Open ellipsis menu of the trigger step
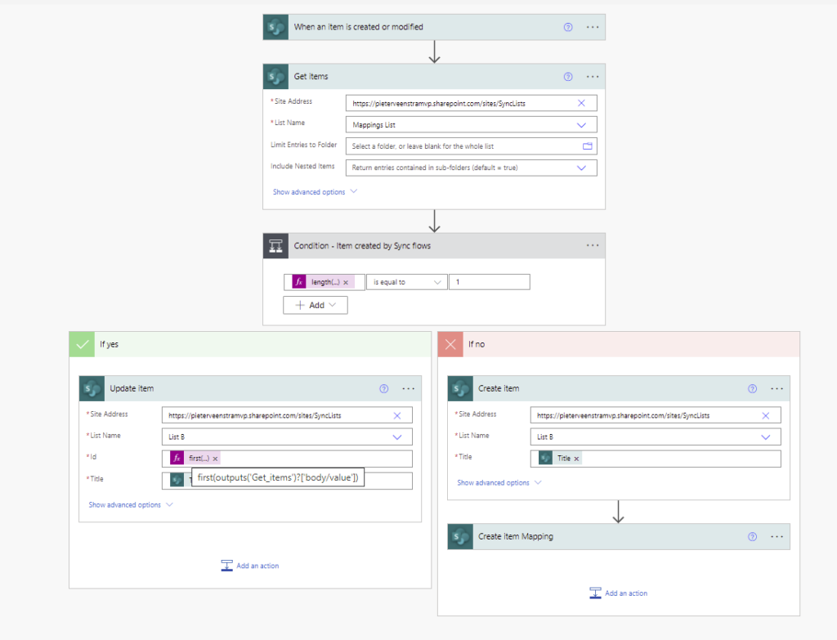The image size is (837, 640). [593, 27]
